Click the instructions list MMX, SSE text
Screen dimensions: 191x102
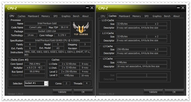58,53
